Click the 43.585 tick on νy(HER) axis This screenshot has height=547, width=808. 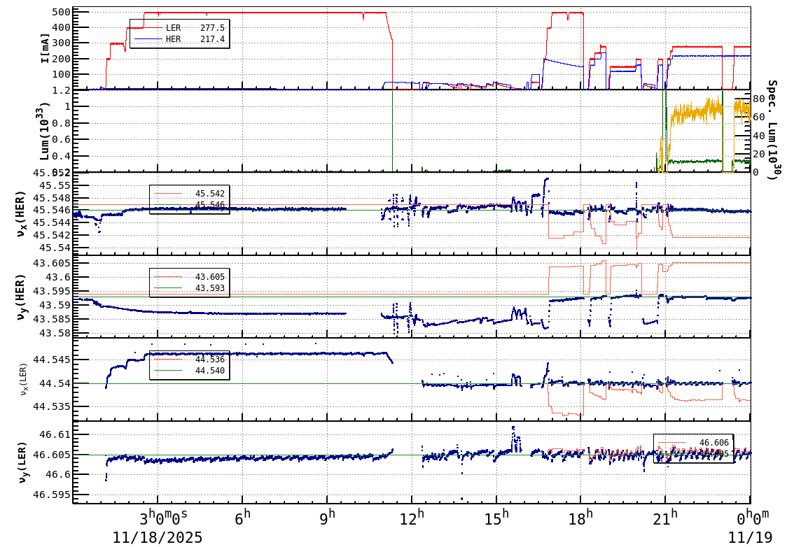pos(52,319)
